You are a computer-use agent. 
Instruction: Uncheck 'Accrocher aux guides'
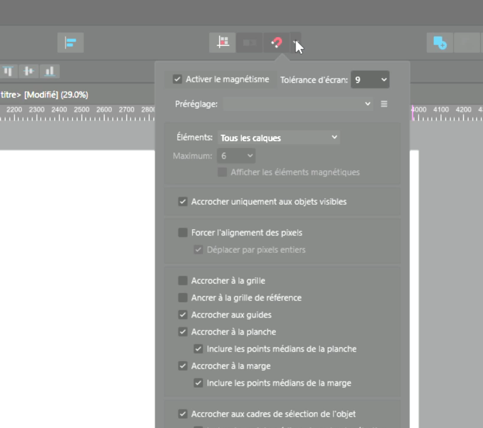coord(183,315)
